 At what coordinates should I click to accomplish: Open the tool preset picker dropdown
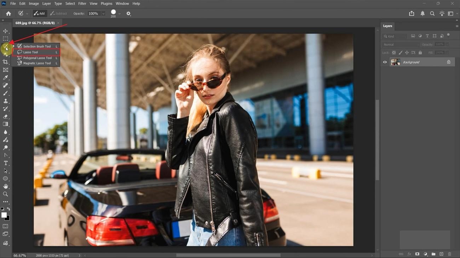tap(27, 13)
